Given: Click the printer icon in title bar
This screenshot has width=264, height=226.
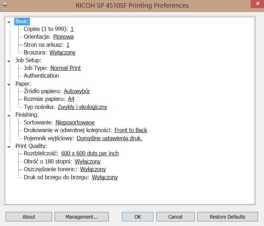Looking at the screenshot, I should pyautogui.click(x=5, y=6).
